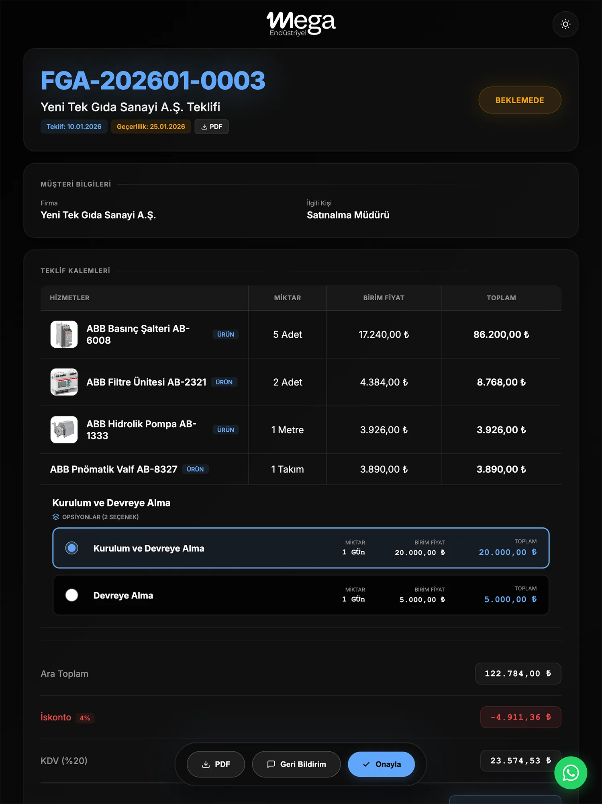The width and height of the screenshot is (602, 804).
Task: Select the Kurulum ve Devreye Alma radio option
Action: pos(72,548)
